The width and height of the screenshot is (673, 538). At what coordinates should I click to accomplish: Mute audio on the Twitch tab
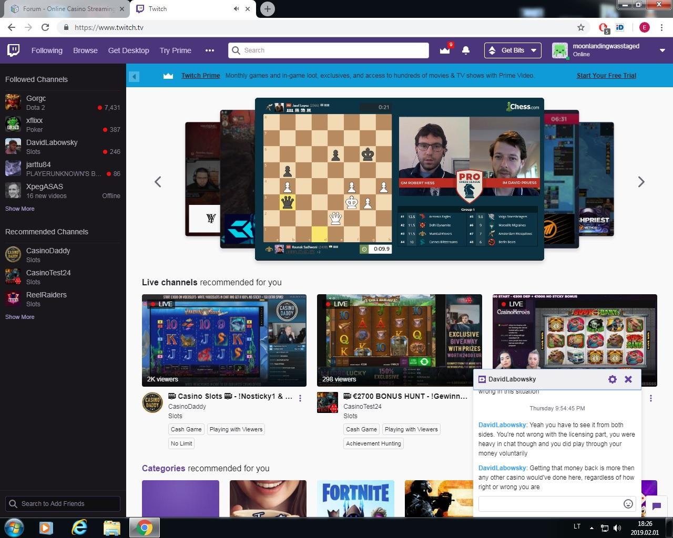[236, 9]
